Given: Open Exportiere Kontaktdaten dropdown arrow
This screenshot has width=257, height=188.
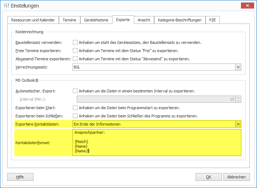Looking at the screenshot, I should click(x=238, y=124).
